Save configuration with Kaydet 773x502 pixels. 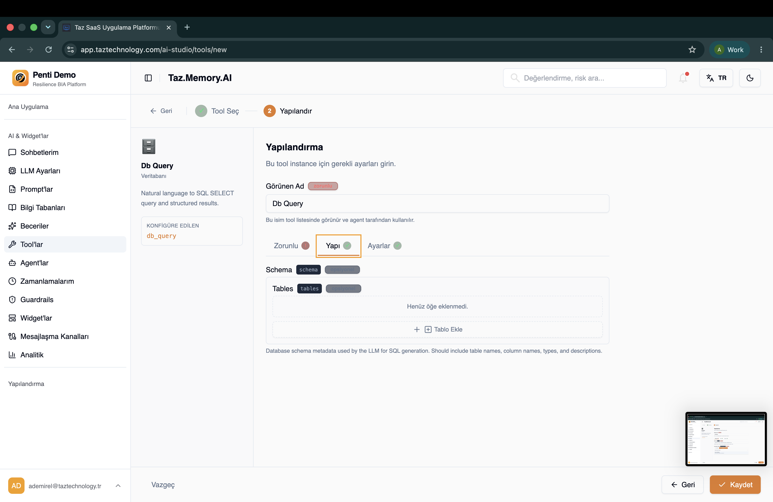735,485
